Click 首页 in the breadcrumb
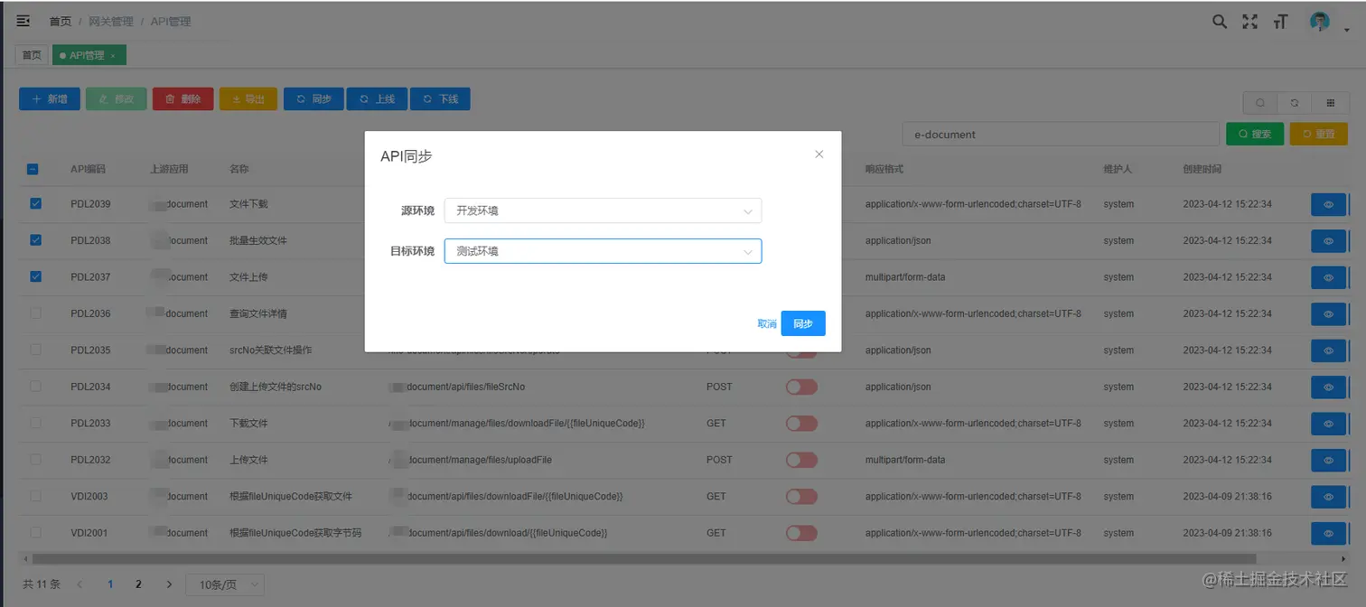Viewport: 1366px width, 607px height. (61, 22)
